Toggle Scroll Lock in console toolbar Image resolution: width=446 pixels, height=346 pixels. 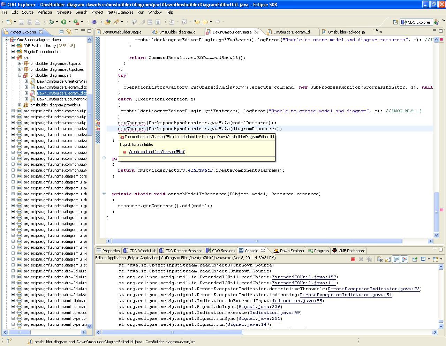[388, 259]
